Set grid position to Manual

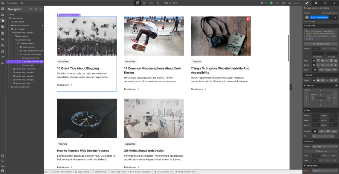pos(333,49)
